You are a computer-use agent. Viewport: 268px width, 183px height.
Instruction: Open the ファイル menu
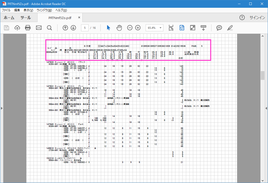pos(6,10)
